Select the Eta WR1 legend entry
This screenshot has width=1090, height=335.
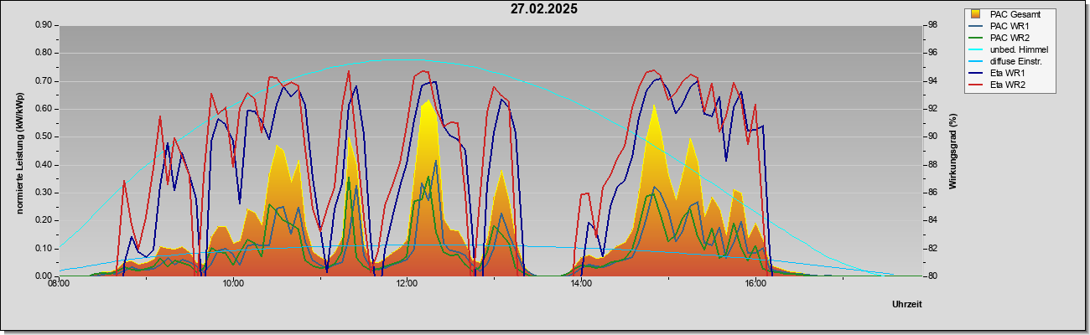click(x=1009, y=73)
